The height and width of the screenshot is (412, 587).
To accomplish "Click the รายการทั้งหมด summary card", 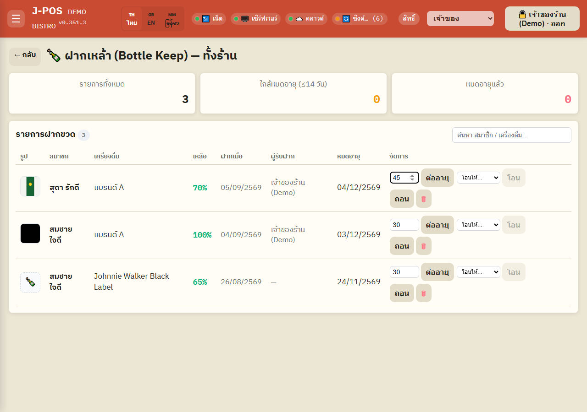I will click(x=102, y=93).
